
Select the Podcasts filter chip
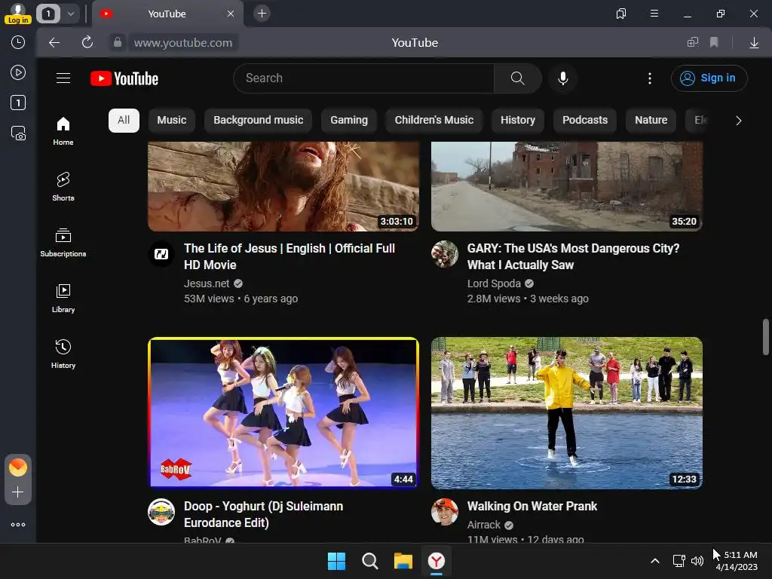(585, 121)
